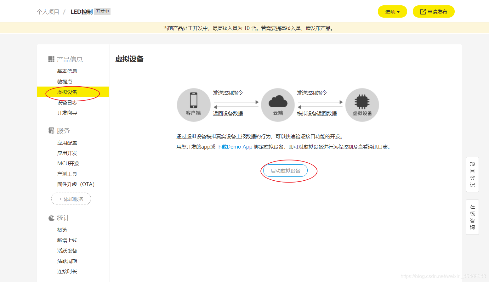Screen dimensions: 489x282
Task: Open the 下载Demo App link
Action: (x=235, y=147)
